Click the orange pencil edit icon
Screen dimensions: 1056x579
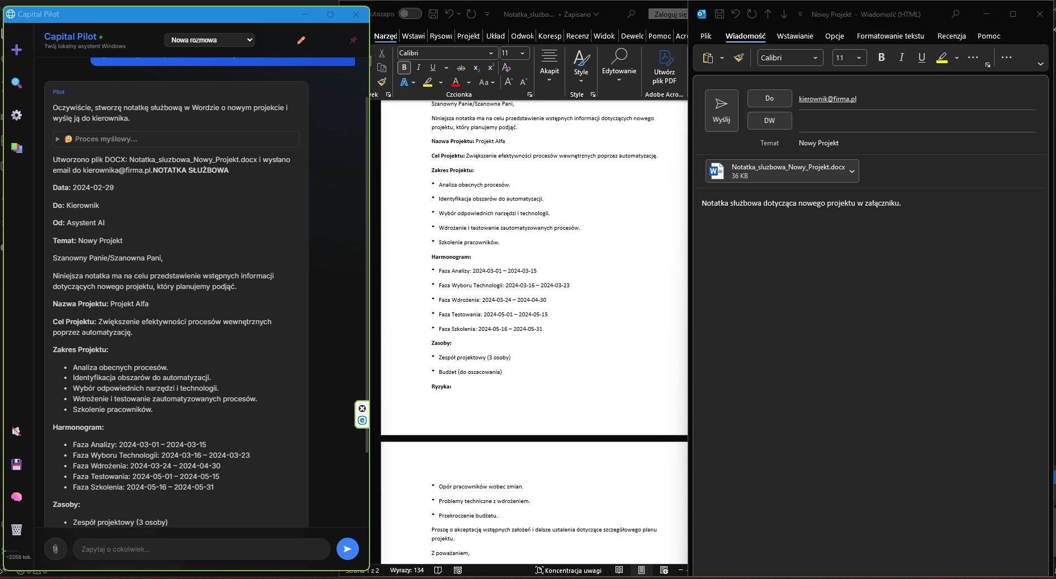point(301,40)
